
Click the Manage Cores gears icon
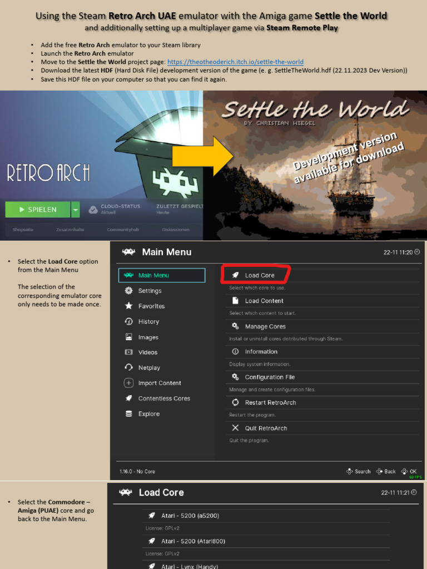tap(235, 326)
